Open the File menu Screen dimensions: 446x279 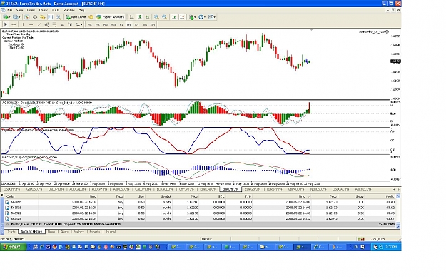pyautogui.click(x=10, y=10)
